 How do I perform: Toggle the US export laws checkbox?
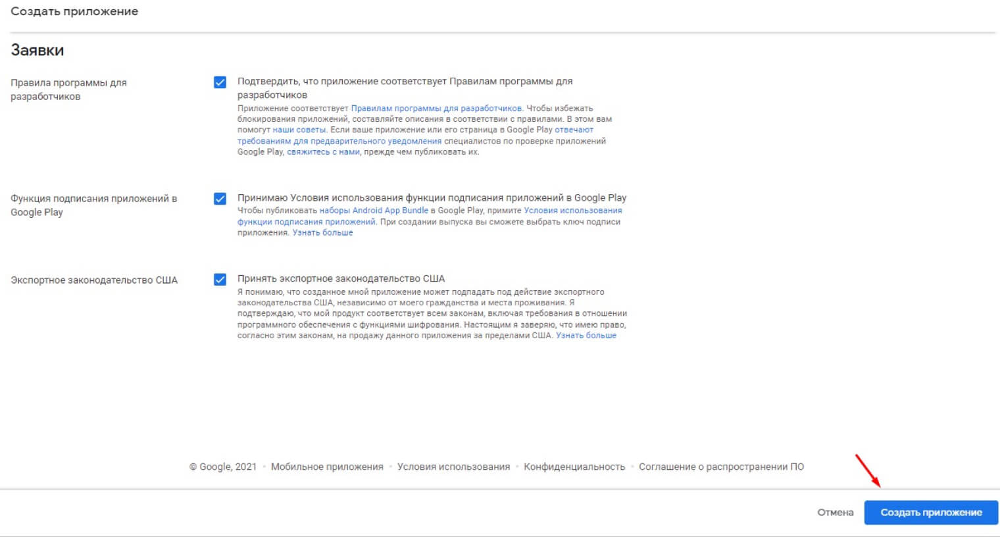coord(220,280)
